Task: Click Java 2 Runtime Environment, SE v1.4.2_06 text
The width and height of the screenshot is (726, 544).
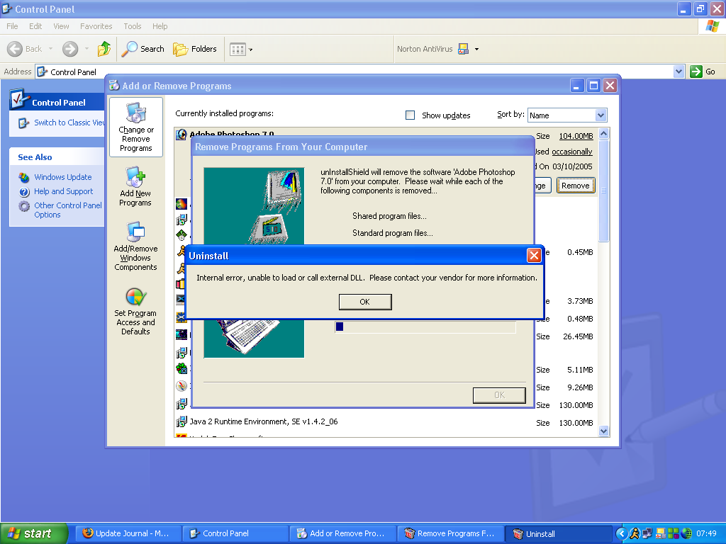Action: 264,421
